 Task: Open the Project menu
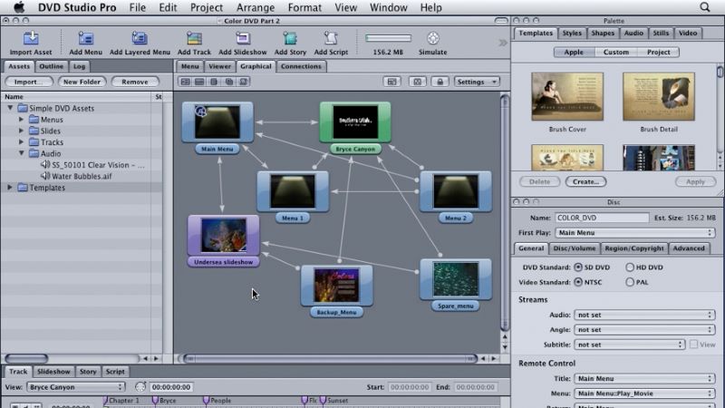(207, 7)
